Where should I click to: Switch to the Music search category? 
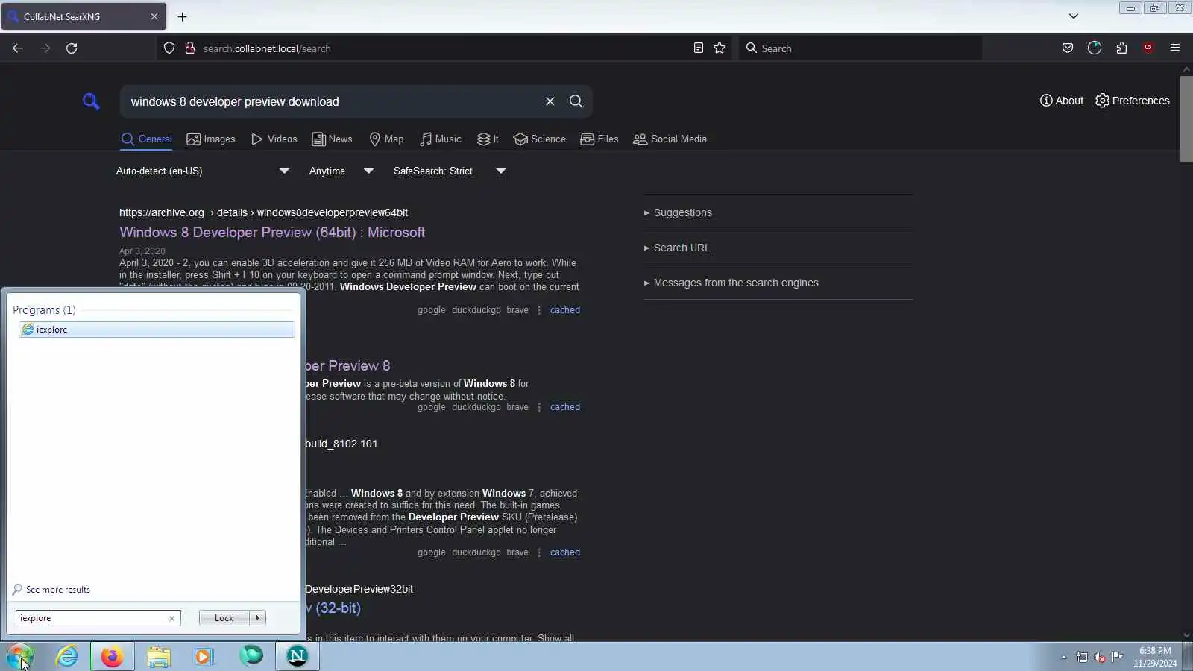[x=440, y=139]
